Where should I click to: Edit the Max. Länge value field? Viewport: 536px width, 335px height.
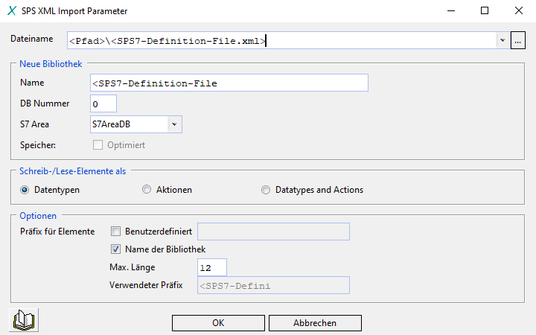[211, 267]
